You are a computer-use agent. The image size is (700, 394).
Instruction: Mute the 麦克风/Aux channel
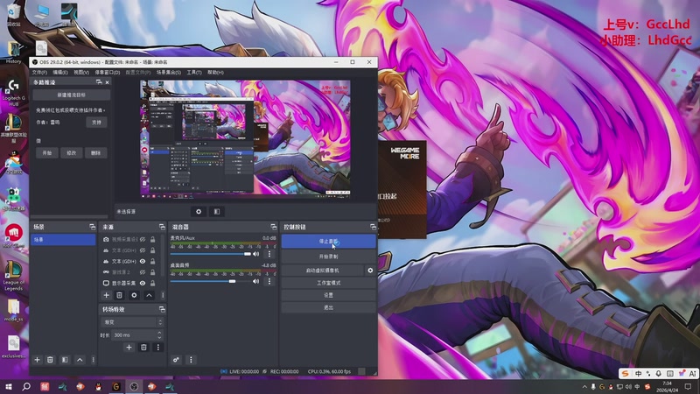(x=255, y=254)
